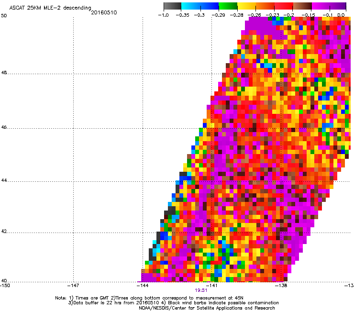Click the longitude label '-141'
354x311 pixels.
(x=211, y=286)
